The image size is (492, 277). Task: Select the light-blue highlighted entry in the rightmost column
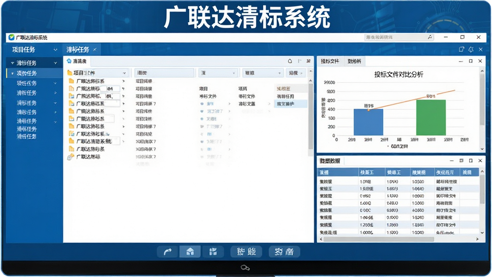[x=291, y=104]
